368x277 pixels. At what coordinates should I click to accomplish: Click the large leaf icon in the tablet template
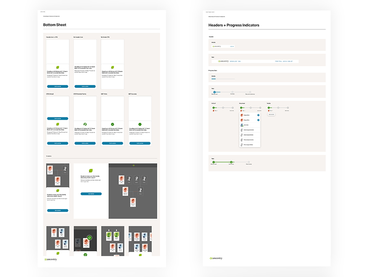click(91, 171)
